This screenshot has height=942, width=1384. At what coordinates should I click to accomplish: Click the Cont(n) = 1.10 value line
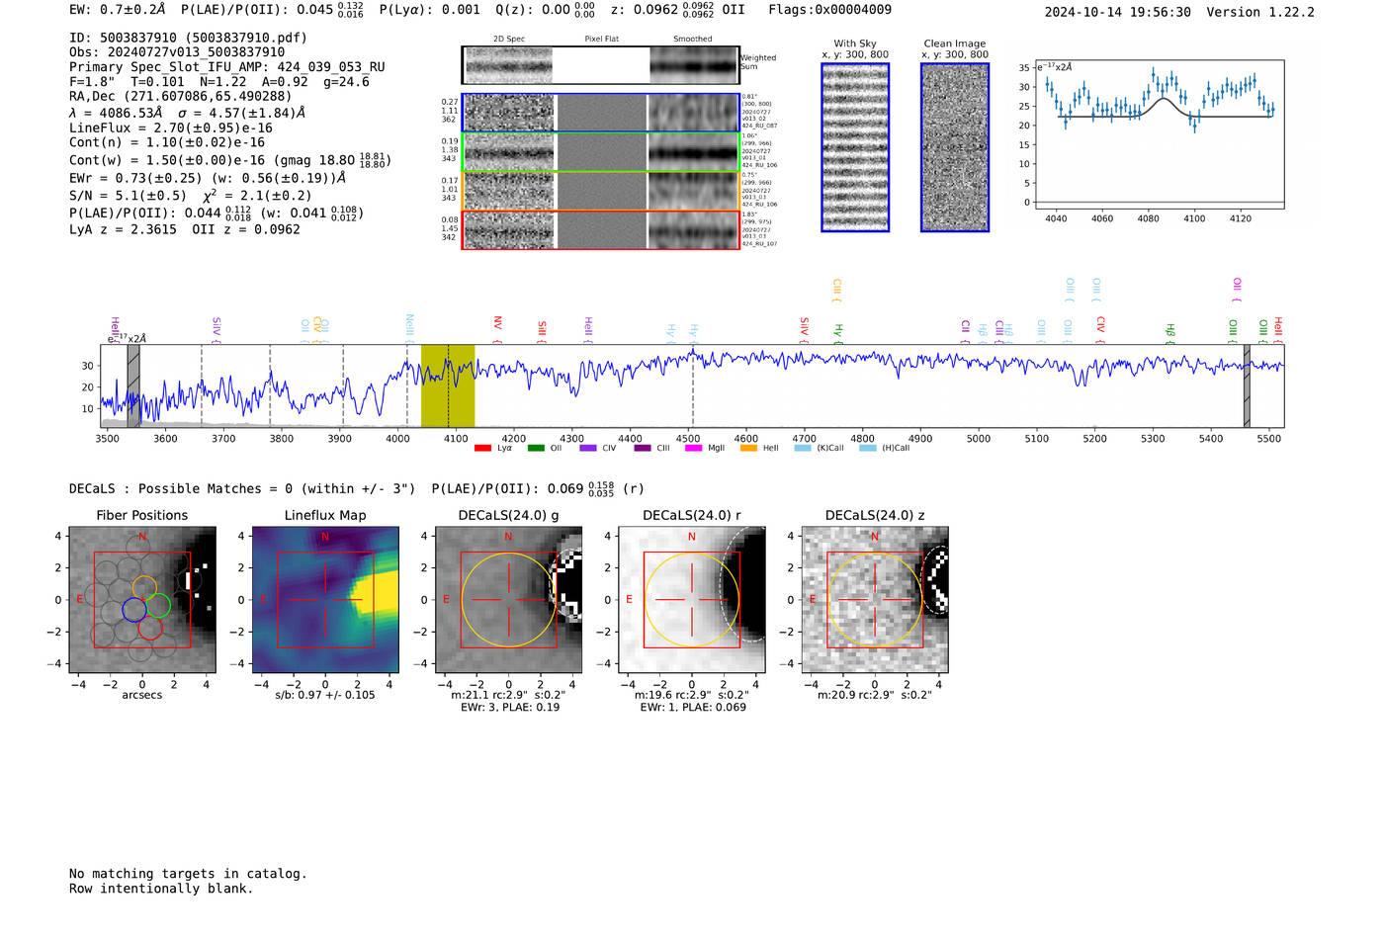coord(167,142)
